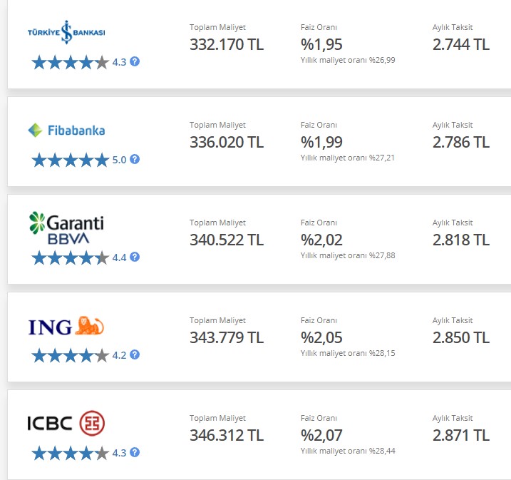Click the ING lion logo

(66, 326)
